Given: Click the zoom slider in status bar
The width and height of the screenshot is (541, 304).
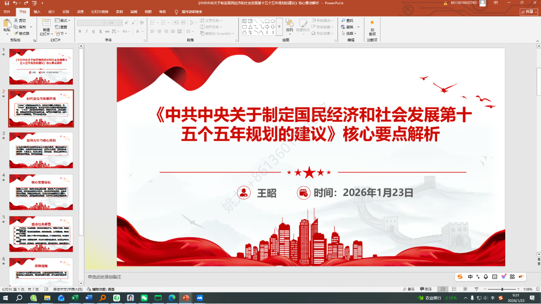Looking at the screenshot, I should (502, 289).
